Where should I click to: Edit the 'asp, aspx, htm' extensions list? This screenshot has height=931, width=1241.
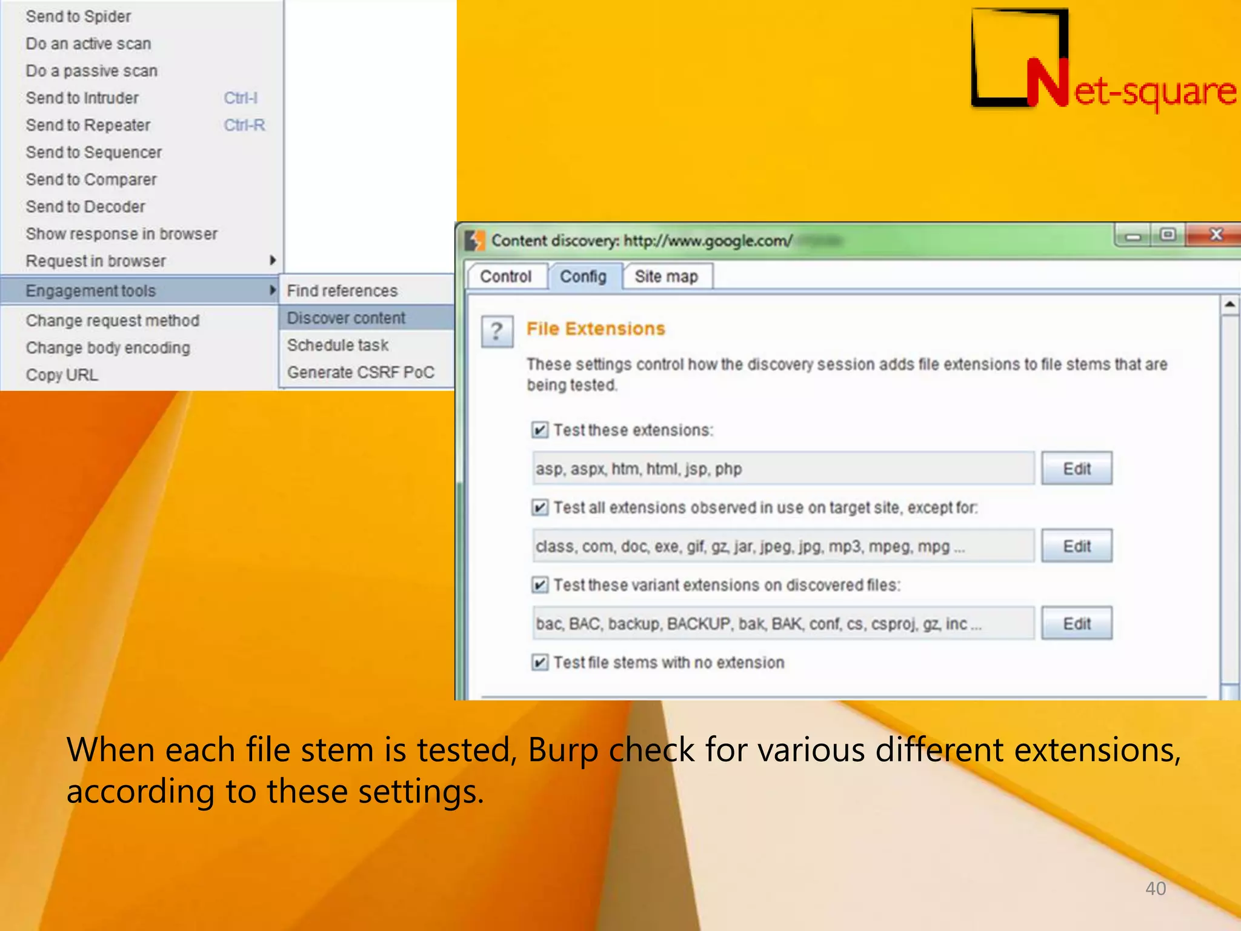click(x=1077, y=469)
